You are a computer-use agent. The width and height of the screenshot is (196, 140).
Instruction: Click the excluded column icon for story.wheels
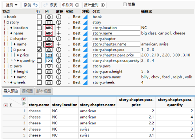coord(49,82)
